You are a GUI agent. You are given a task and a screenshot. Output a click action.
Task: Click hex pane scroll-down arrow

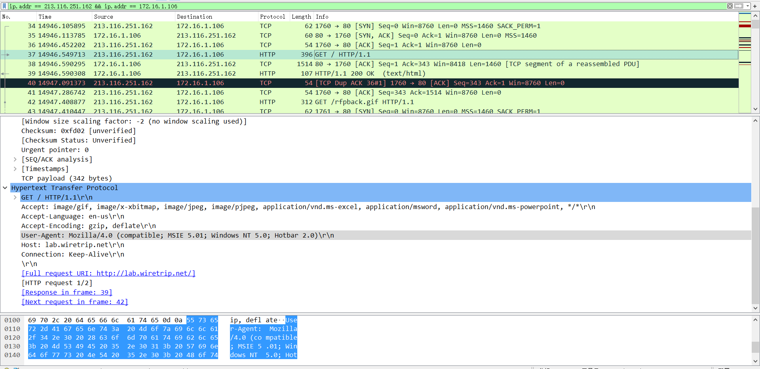point(755,361)
